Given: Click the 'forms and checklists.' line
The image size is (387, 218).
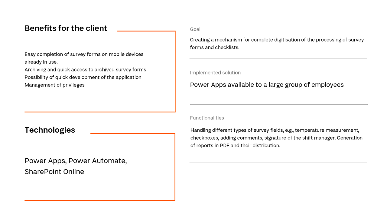Looking at the screenshot, I should tap(215, 48).
